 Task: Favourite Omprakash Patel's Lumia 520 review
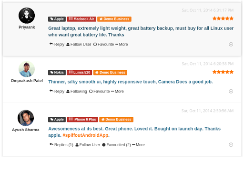[x=100, y=91]
